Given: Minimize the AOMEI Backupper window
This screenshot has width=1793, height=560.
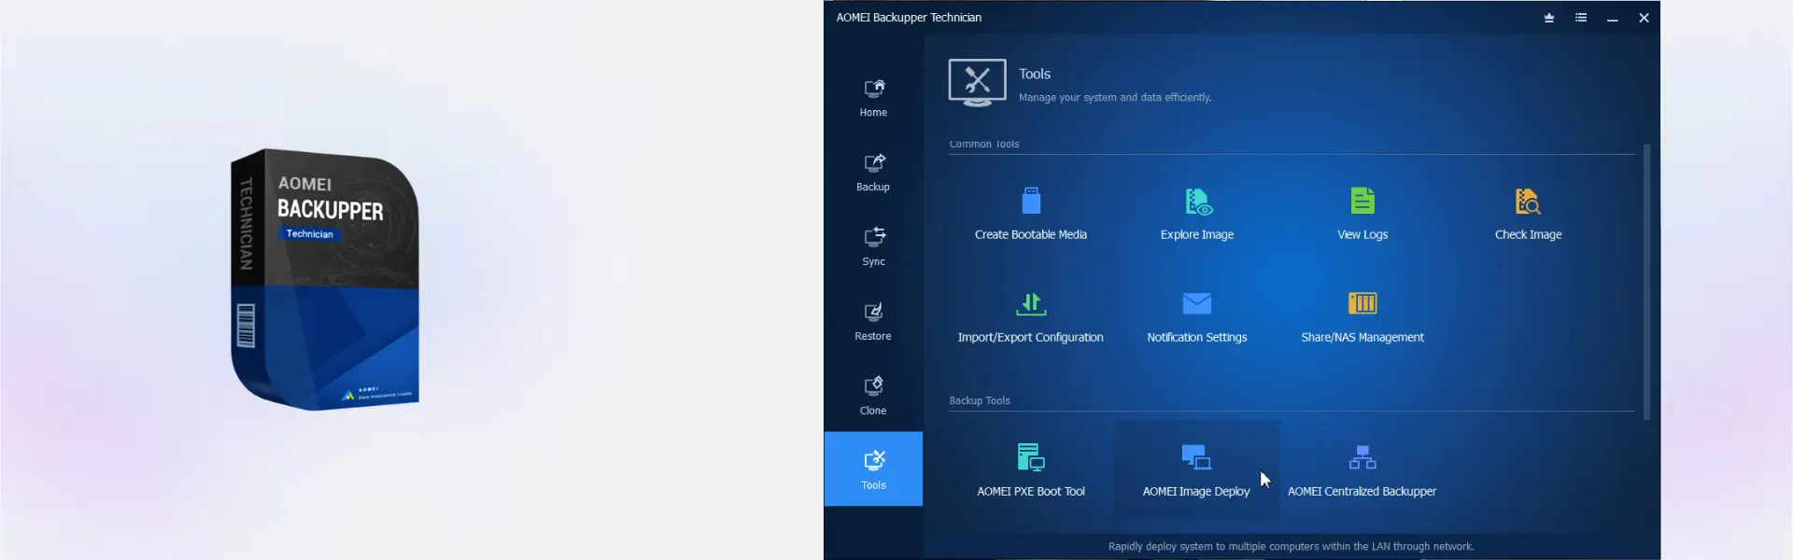Looking at the screenshot, I should pyautogui.click(x=1613, y=18).
